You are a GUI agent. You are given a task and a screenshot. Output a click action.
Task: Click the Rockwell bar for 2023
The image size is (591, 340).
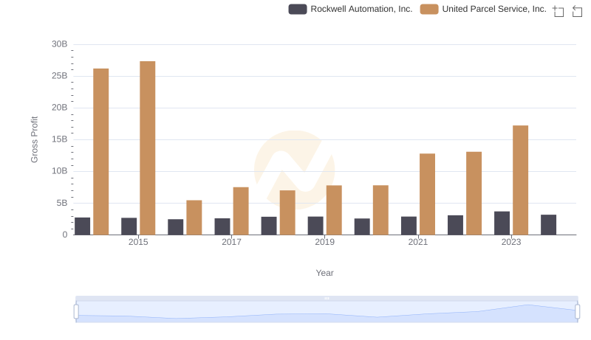coord(502,223)
